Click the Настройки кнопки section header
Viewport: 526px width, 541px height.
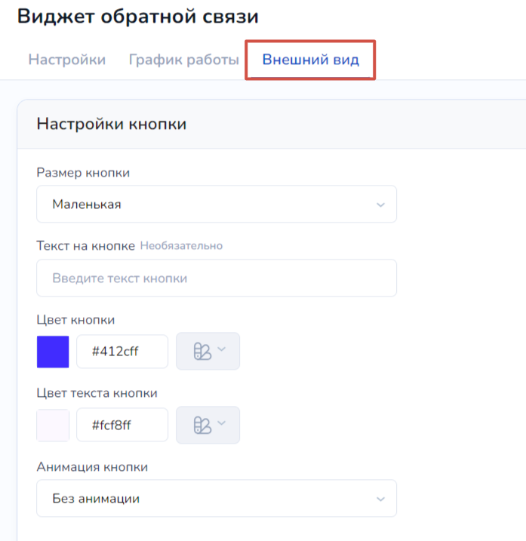pos(112,124)
